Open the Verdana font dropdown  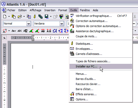point(62,24)
